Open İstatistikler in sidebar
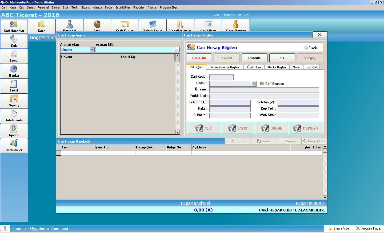The image size is (384, 233). 14,145
